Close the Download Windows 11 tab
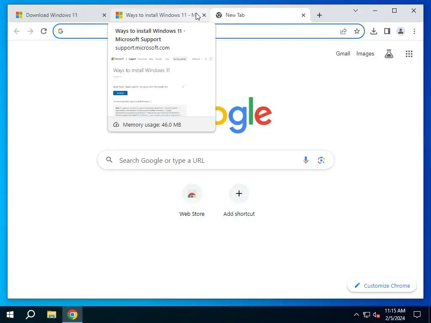 pyautogui.click(x=104, y=15)
